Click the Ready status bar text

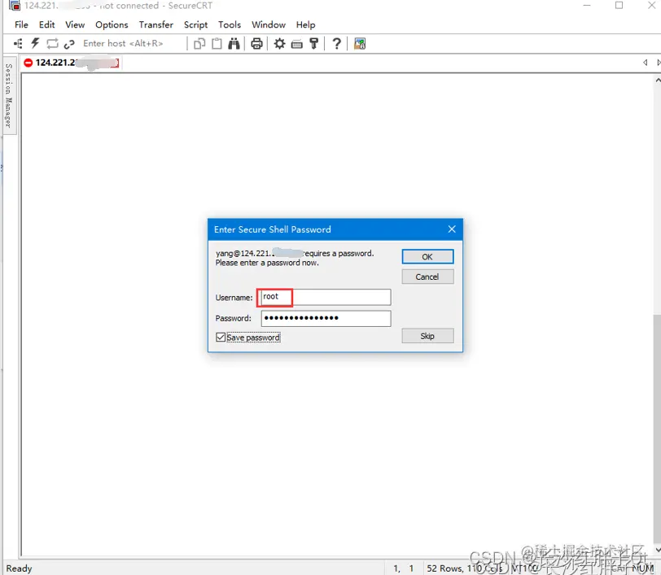(19, 568)
